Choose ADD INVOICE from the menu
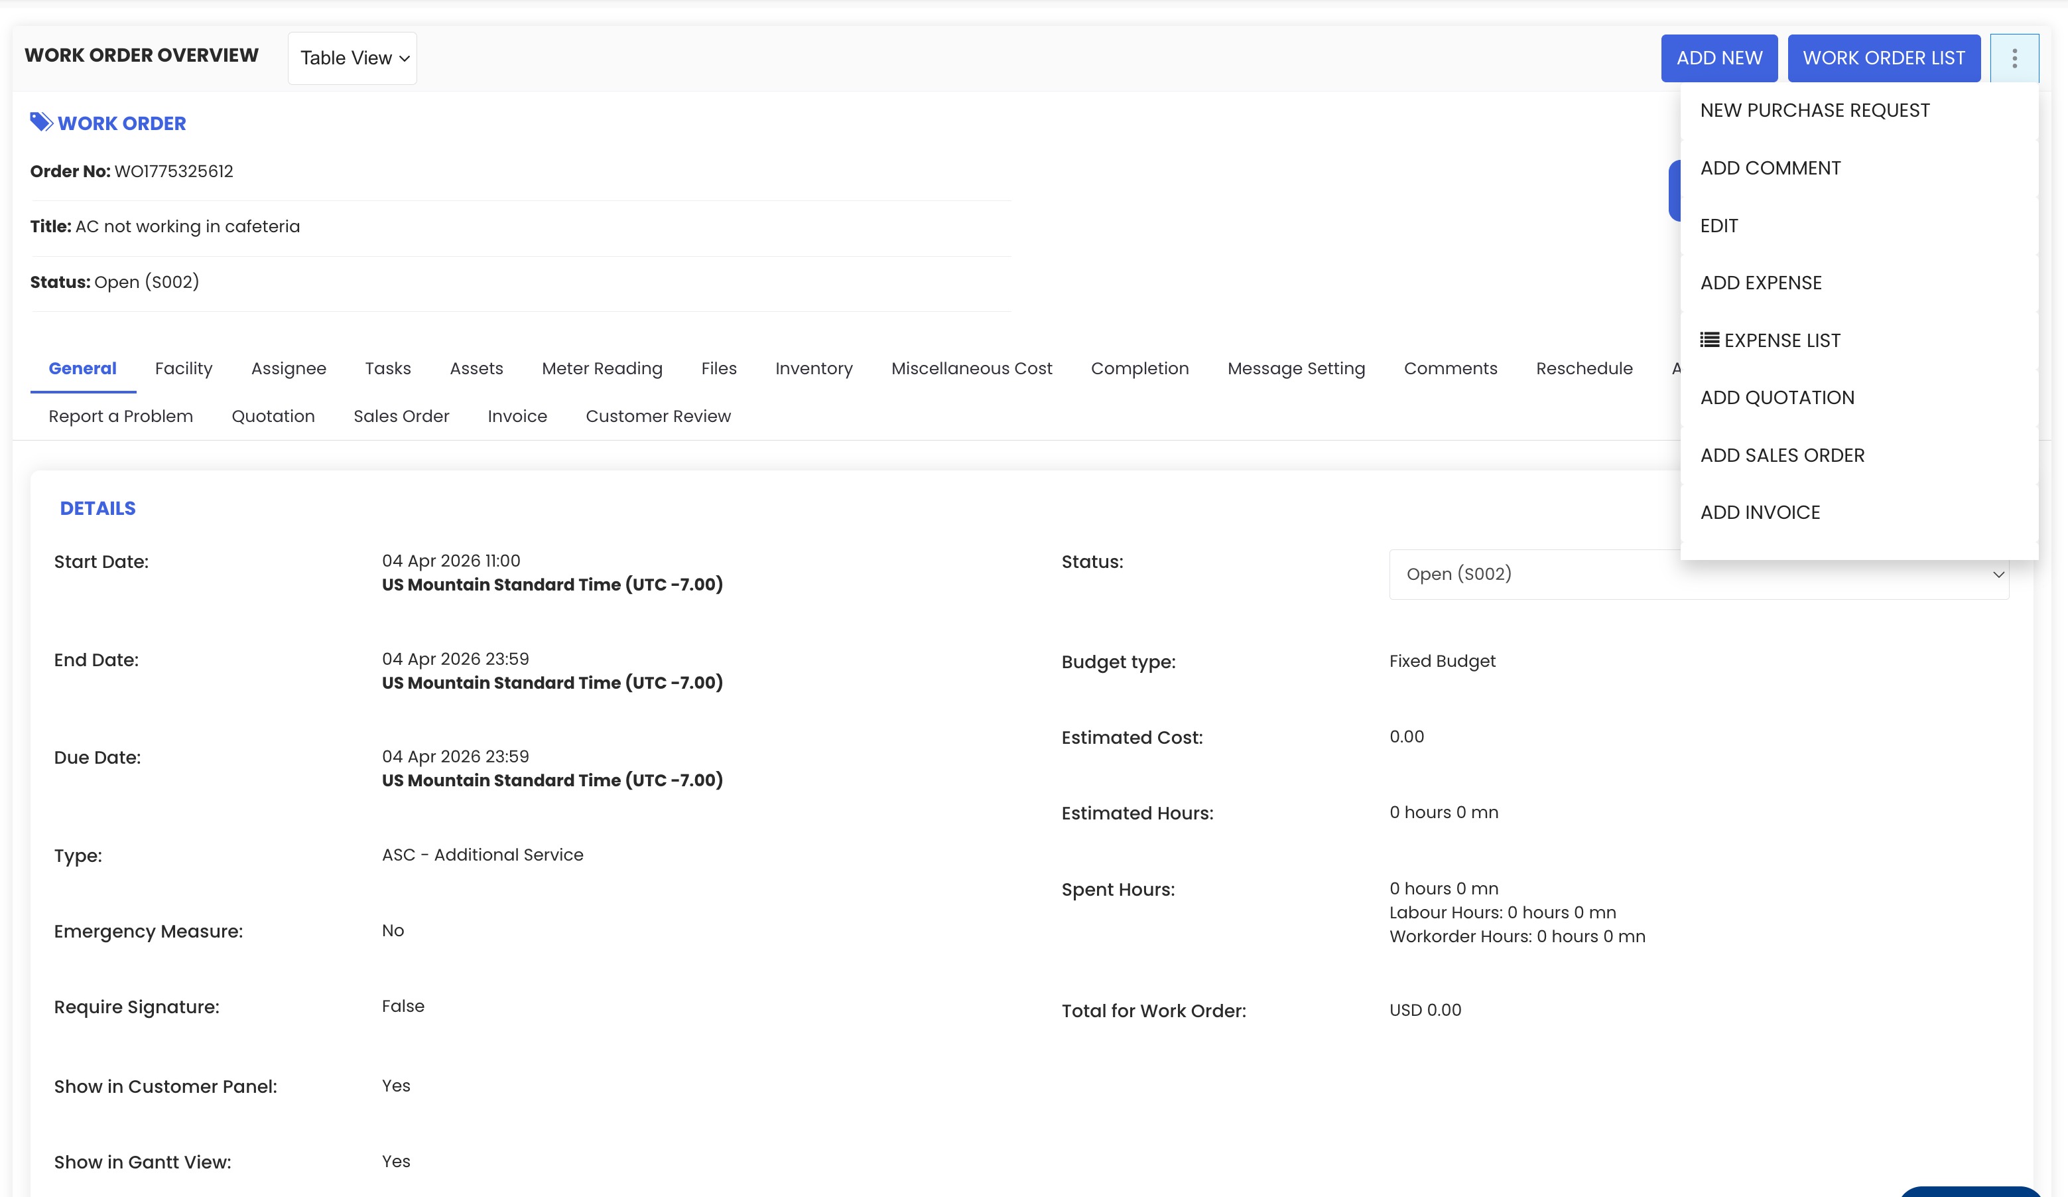Screen dimensions: 2068x1197 (1760, 512)
